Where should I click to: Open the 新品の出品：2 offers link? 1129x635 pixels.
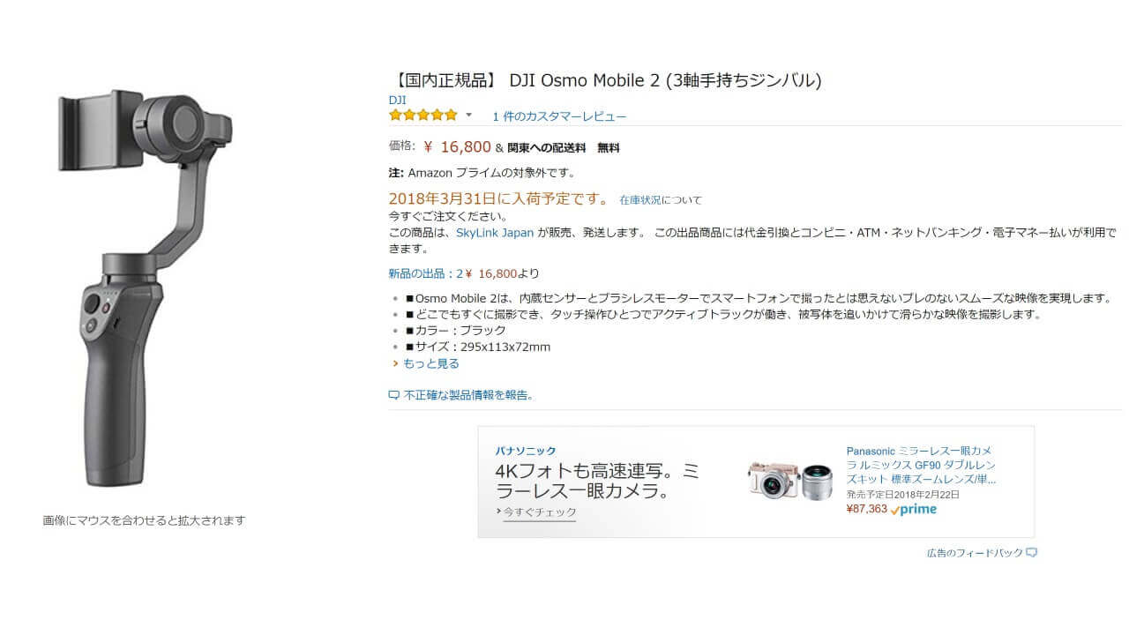point(426,273)
